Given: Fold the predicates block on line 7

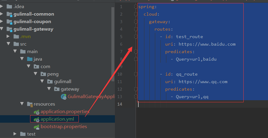Looking at the screenshot, I should (x=136, y=52).
